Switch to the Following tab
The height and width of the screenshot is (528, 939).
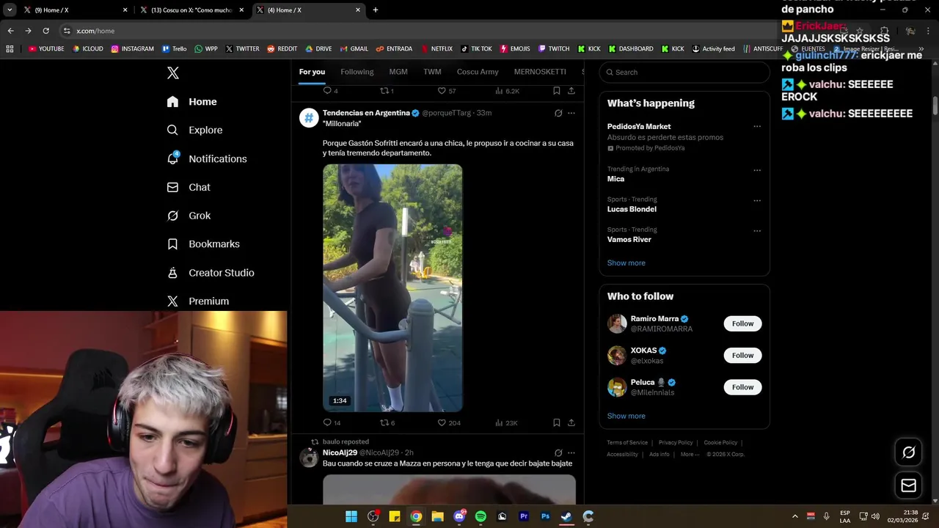click(x=357, y=72)
